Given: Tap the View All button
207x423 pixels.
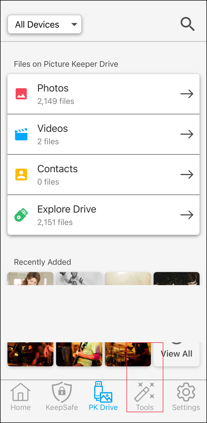Looking at the screenshot, I should 176,354.
